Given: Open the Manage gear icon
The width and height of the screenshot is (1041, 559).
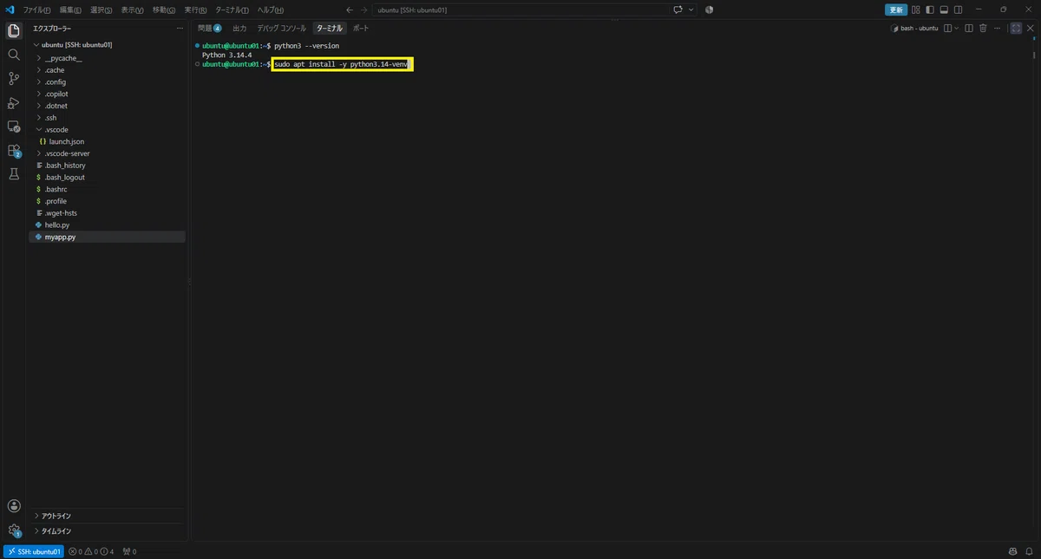Looking at the screenshot, I should pos(14,530).
